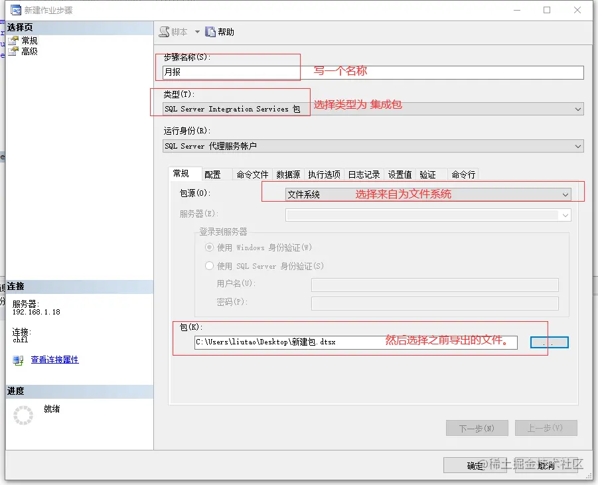
Task: Open the 类型 dropdown showing Integration Services 包
Action: (x=373, y=109)
